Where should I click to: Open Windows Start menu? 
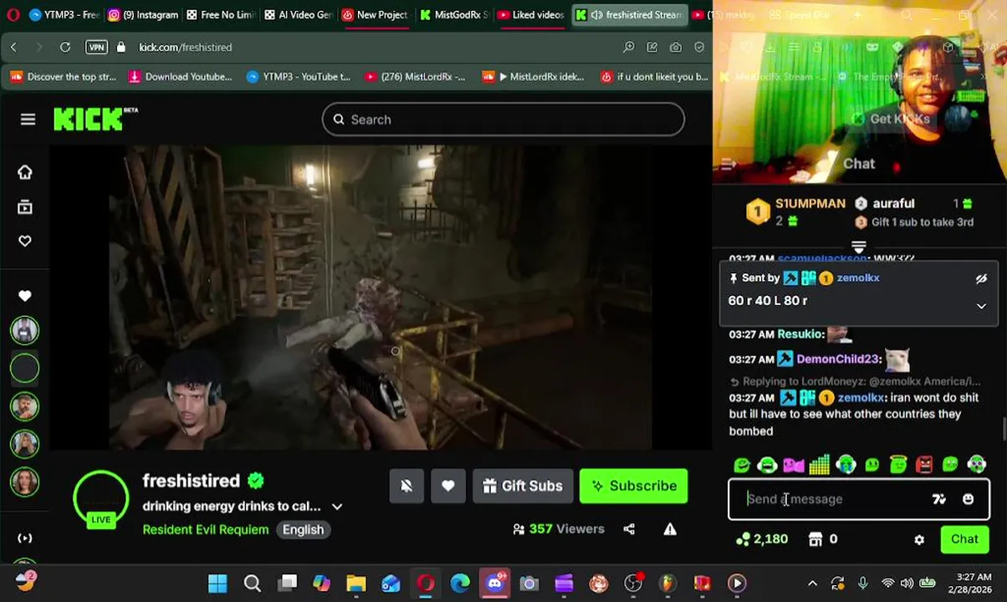(x=217, y=583)
